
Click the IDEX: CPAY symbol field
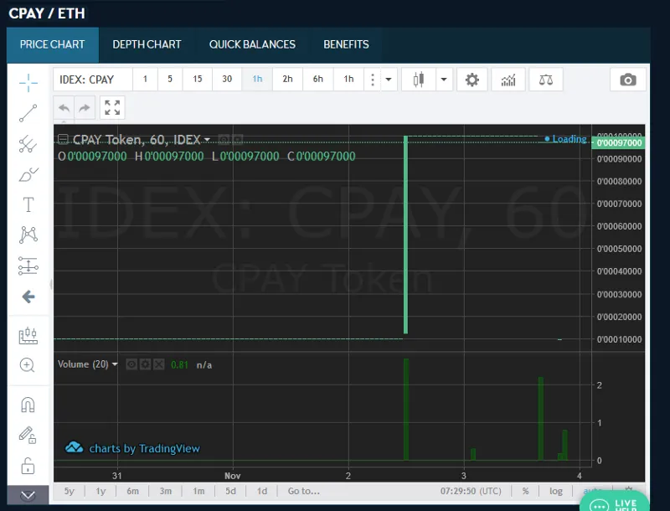click(93, 80)
